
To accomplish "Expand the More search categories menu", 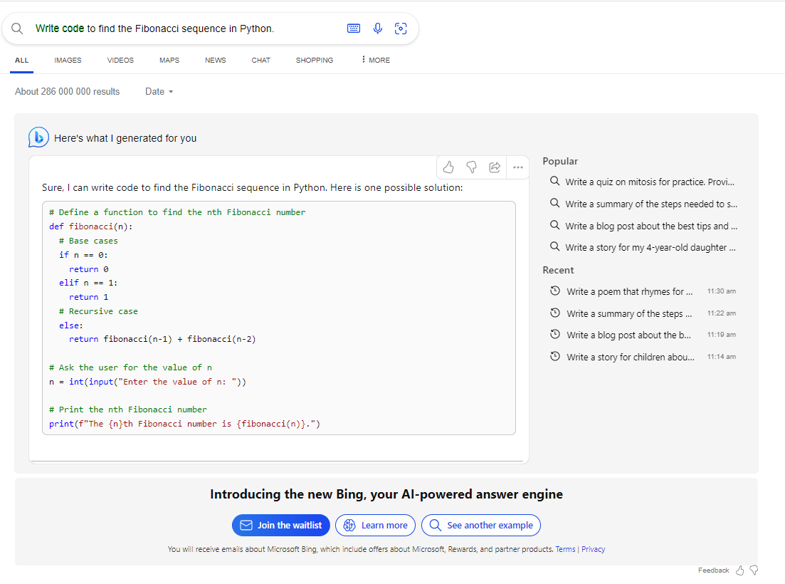I will 376,61.
